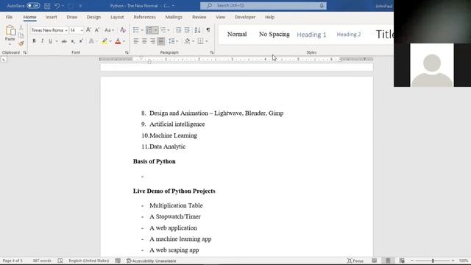Align text left

pyautogui.click(x=135, y=41)
